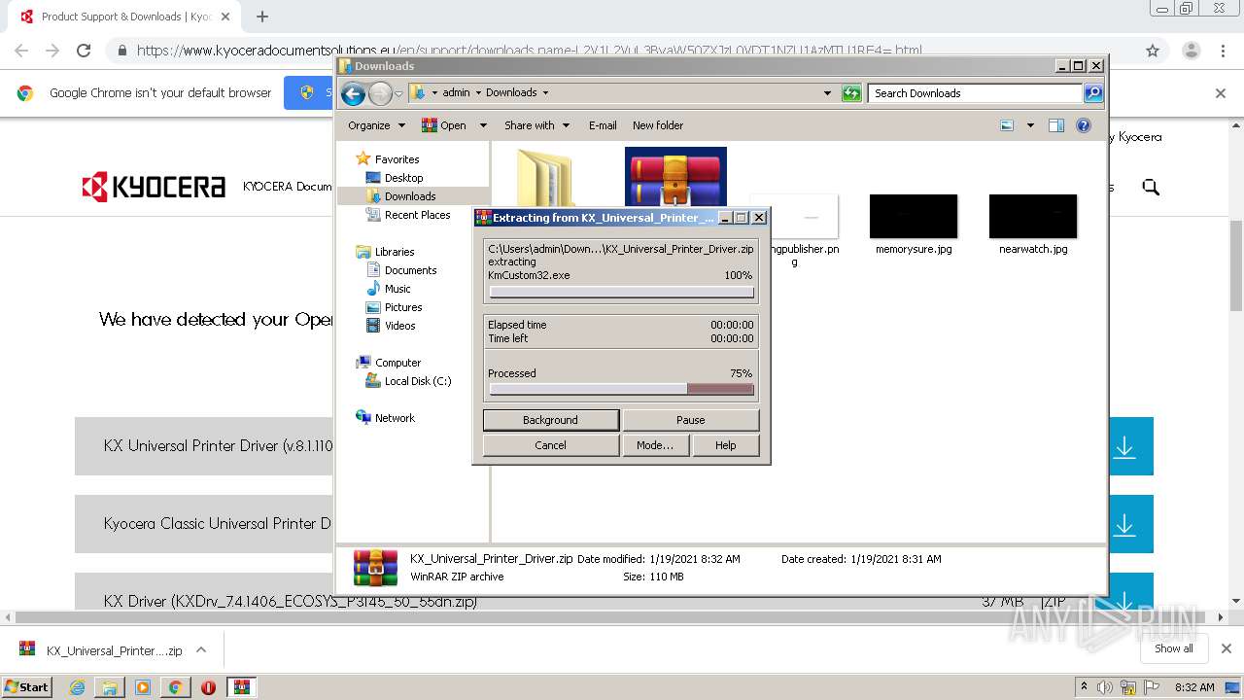The width and height of the screenshot is (1244, 700).
Task: Download Kyocera Classic Universal Printer Driver arrow
Action: (x=1124, y=524)
